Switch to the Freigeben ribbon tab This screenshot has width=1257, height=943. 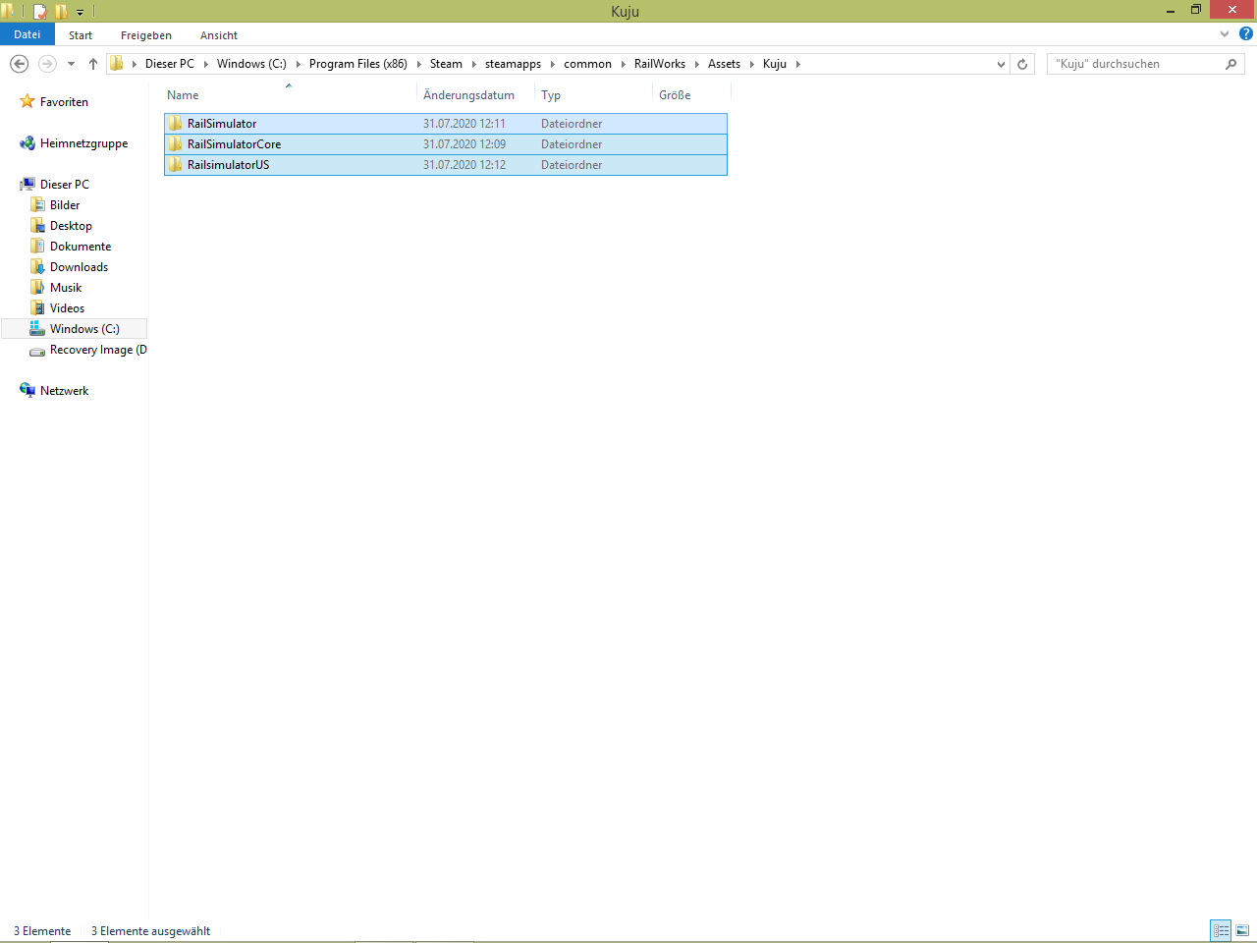click(146, 35)
